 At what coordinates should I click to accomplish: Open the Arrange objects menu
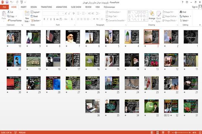click(152, 16)
